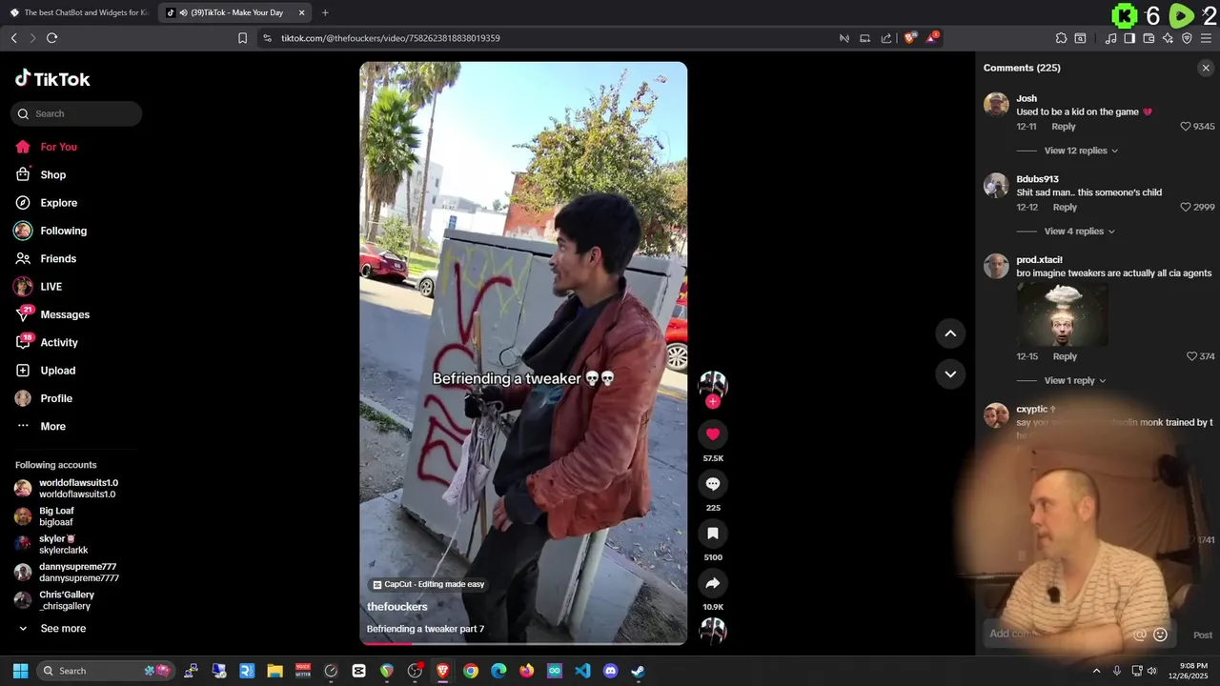
Task: Focus the TikTok search field
Action: 76,113
